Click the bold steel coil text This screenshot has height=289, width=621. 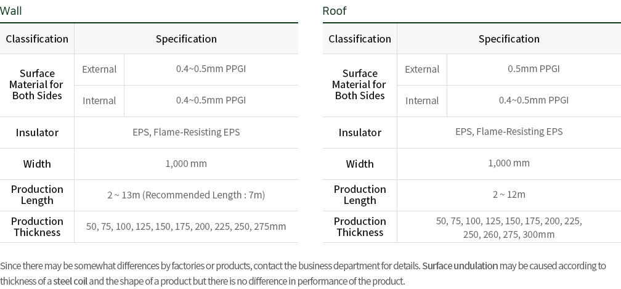tap(68, 282)
